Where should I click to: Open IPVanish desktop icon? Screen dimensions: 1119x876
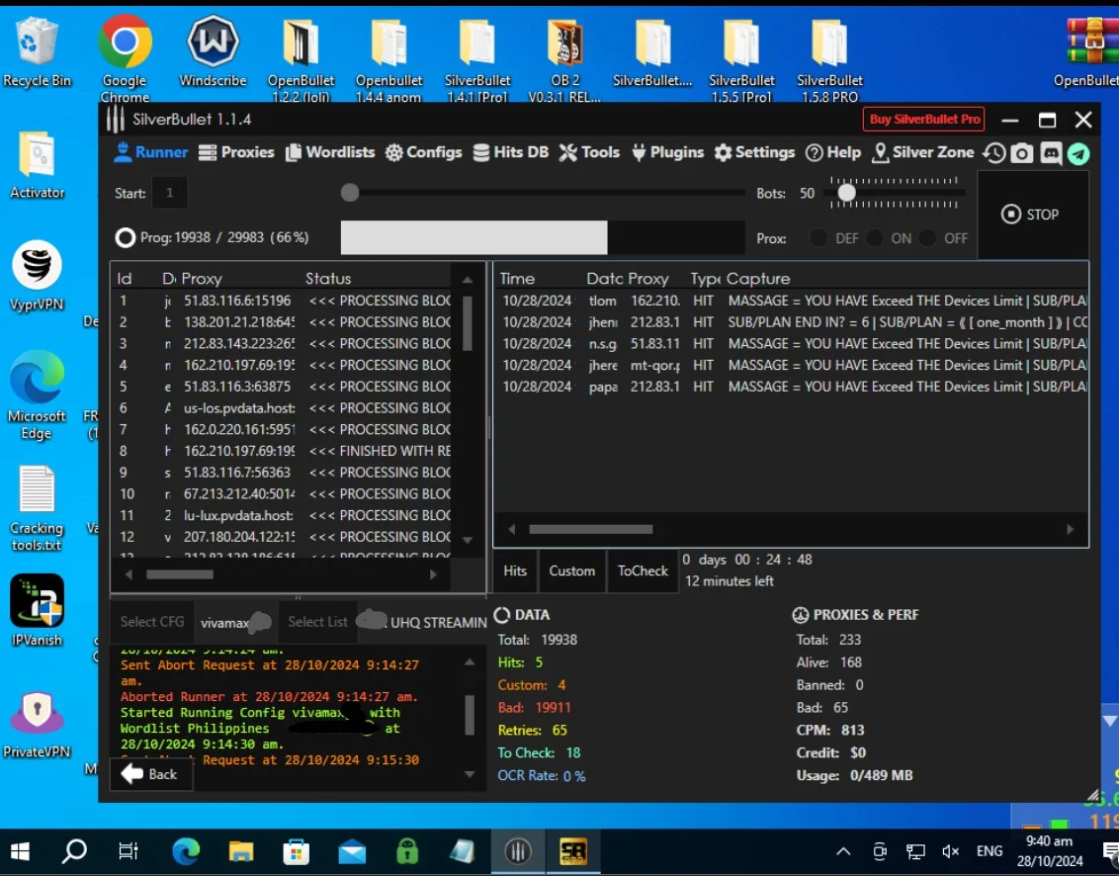coord(37,611)
